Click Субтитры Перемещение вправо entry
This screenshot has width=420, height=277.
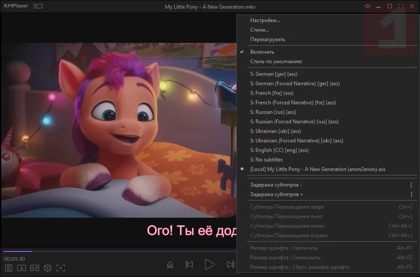pos(327,235)
